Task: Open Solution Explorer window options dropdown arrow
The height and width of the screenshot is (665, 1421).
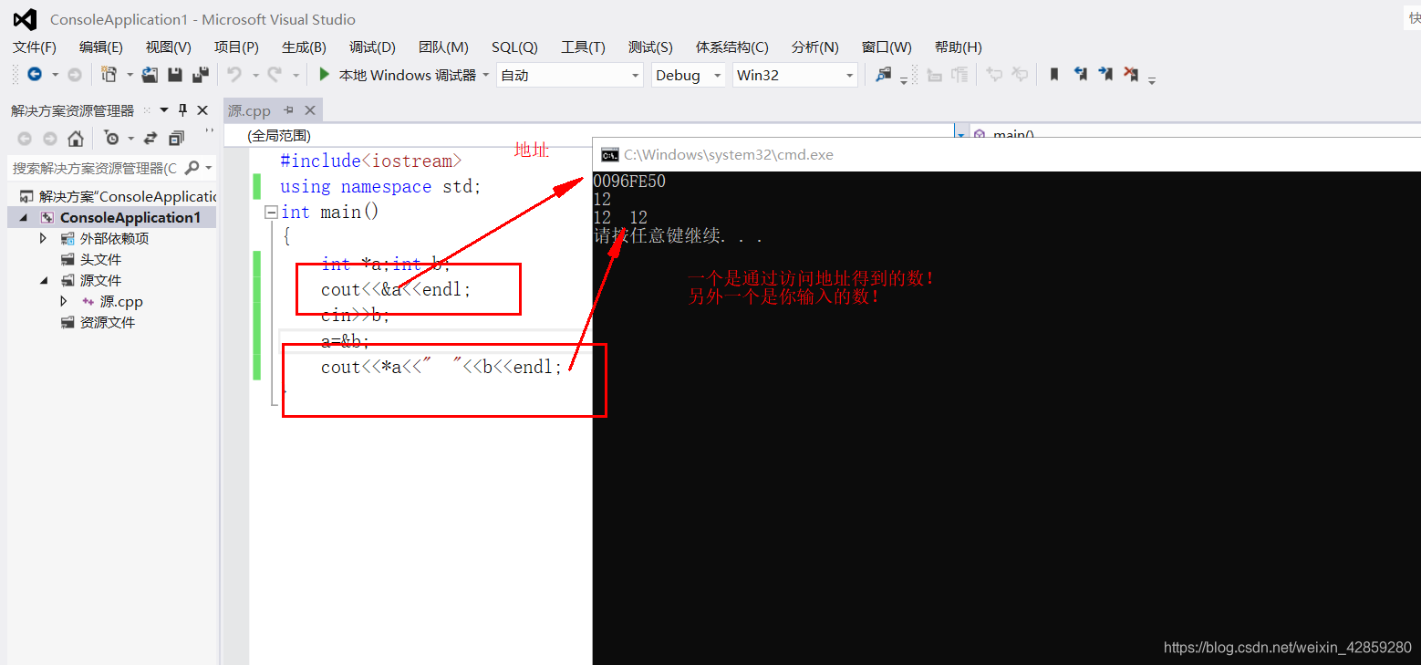Action: (x=164, y=110)
